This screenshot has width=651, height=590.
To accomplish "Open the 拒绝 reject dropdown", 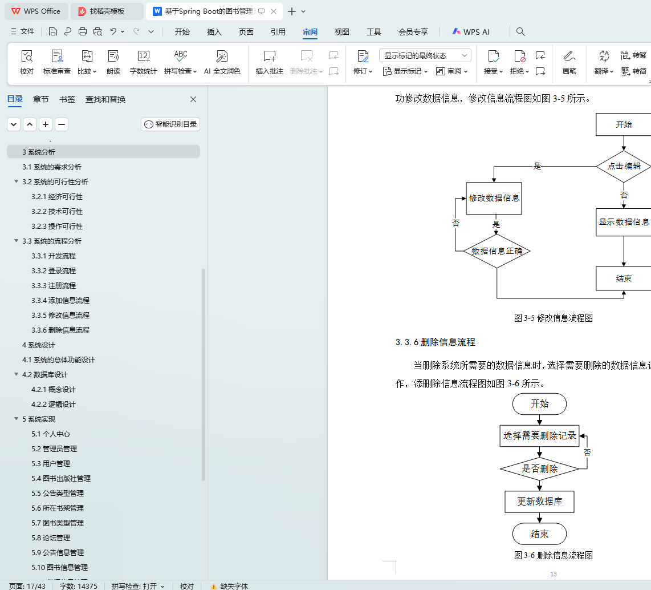I will 519,71.
